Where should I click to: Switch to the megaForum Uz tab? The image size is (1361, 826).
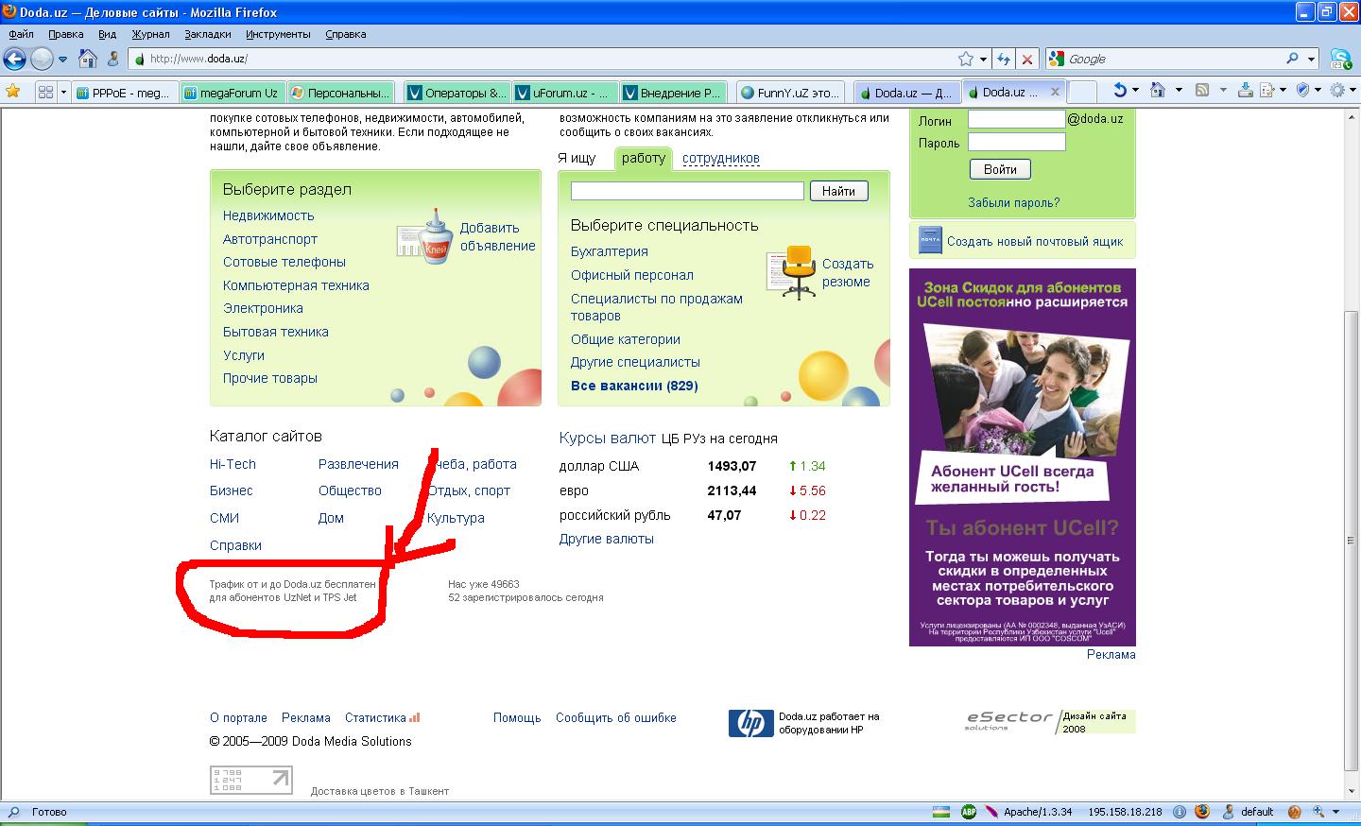pos(232,93)
